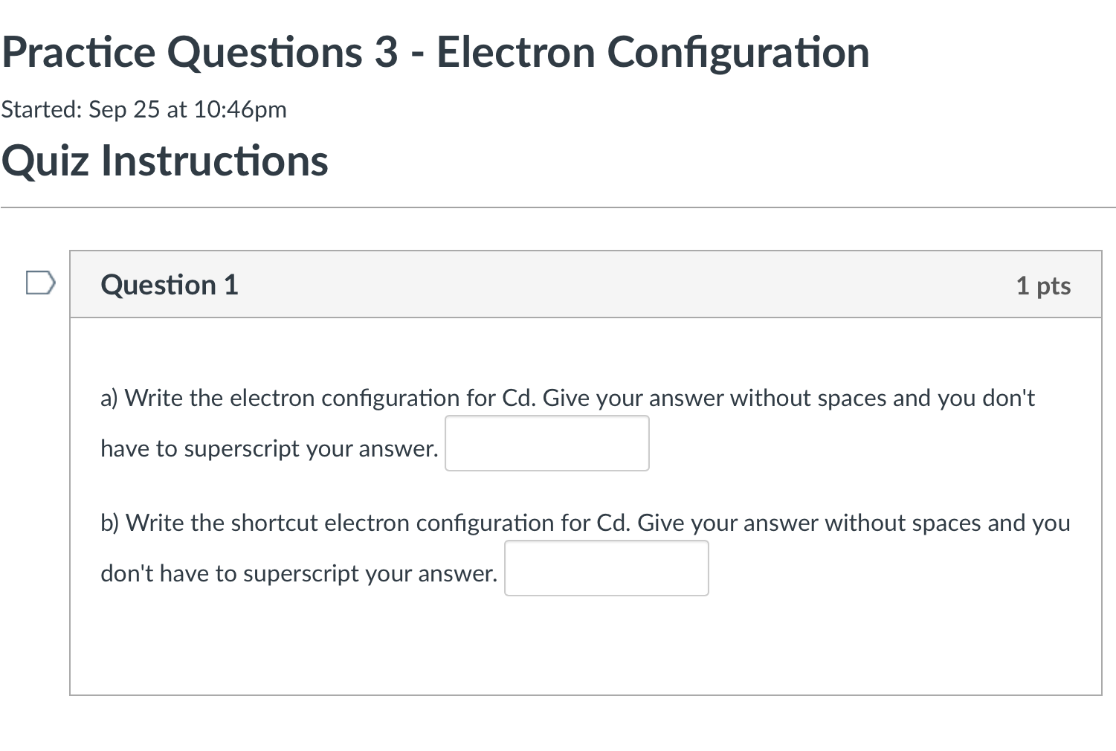
Task: Click empty area of Question 1 body
Action: coord(586,647)
